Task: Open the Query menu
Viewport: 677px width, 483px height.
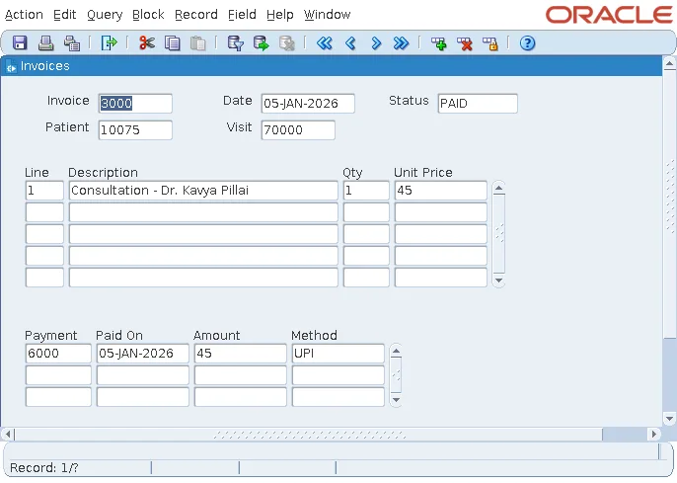Action: coord(105,15)
